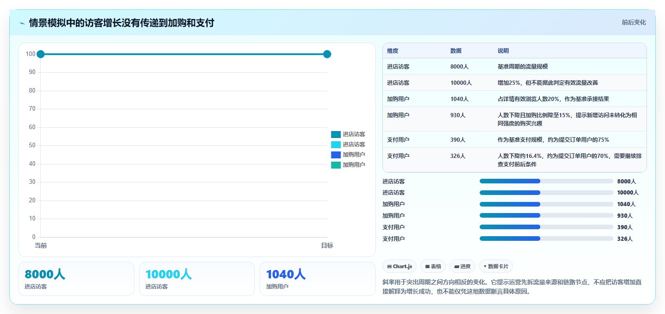Click the 1040人 加购用户 progress bar

pyautogui.click(x=546, y=204)
